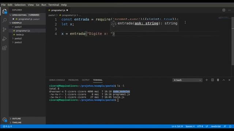Select the Terminal panel tab
The height and width of the screenshot is (131, 234).
coord(98,80)
